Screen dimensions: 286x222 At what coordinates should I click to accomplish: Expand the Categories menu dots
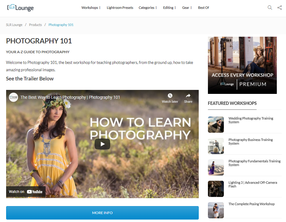tap(156, 8)
